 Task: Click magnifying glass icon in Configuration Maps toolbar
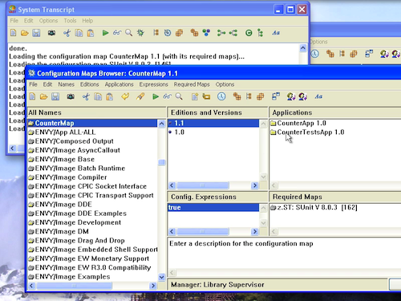(x=179, y=96)
